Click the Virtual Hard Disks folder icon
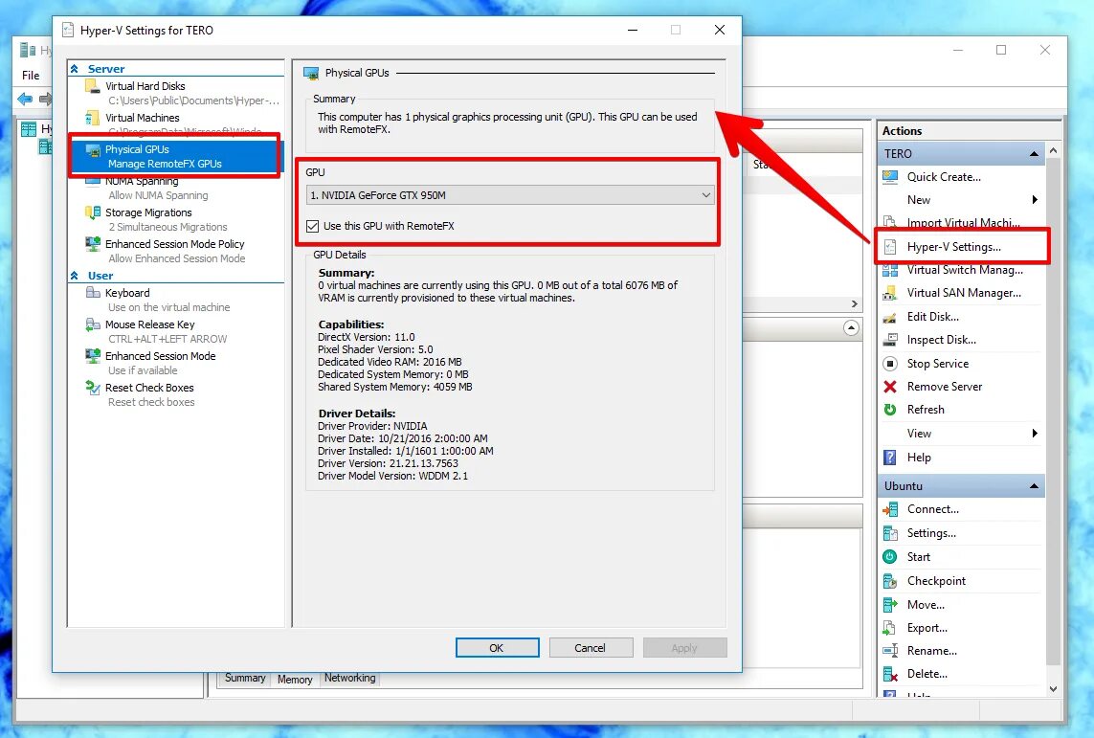This screenshot has height=738, width=1094. click(x=92, y=86)
